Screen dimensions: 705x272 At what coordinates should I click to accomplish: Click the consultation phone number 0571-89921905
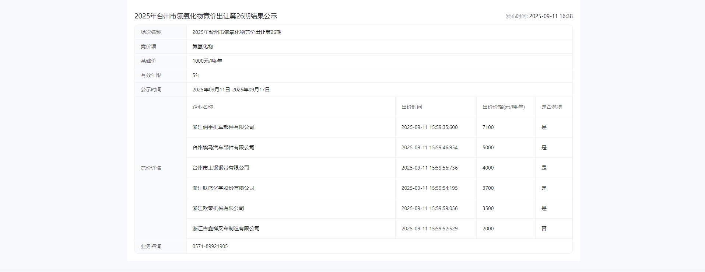point(210,246)
